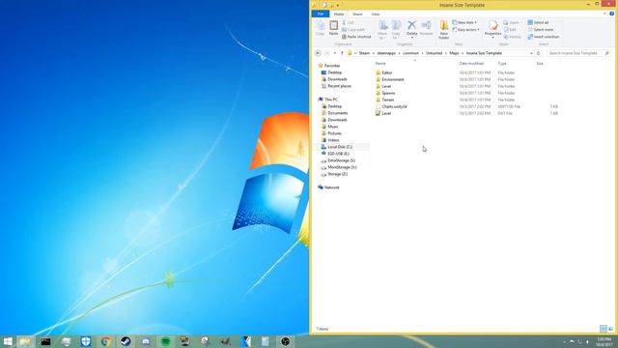Click the Unturned breadcrumb in the address bar
Image resolution: width=618 pixels, height=348 pixels.
point(434,53)
